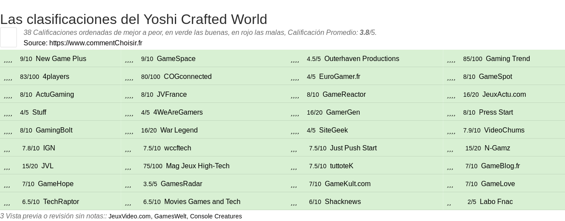The width and height of the screenshot is (565, 221).
Task: Click the 7.8/10 score for IGN
Action: pos(31,148)
